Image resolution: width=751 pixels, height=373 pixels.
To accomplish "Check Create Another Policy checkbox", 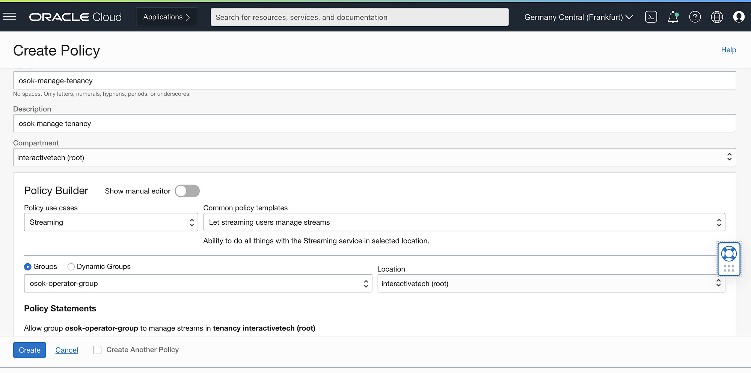I will click(97, 350).
